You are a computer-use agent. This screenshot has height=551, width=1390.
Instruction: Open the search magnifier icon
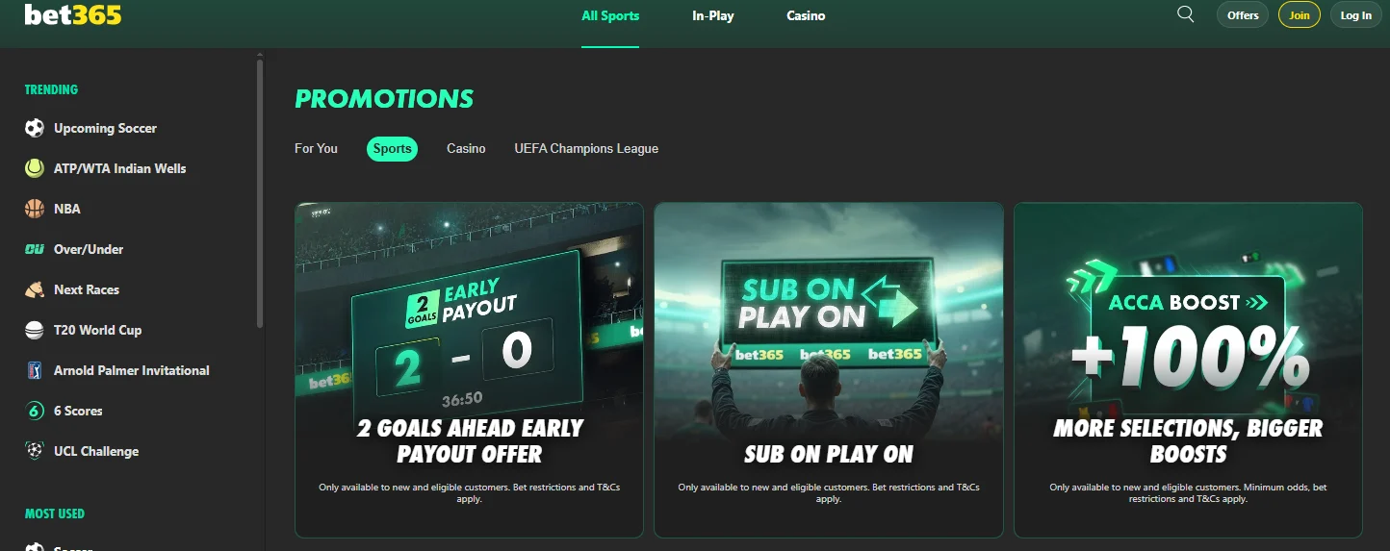(x=1186, y=14)
